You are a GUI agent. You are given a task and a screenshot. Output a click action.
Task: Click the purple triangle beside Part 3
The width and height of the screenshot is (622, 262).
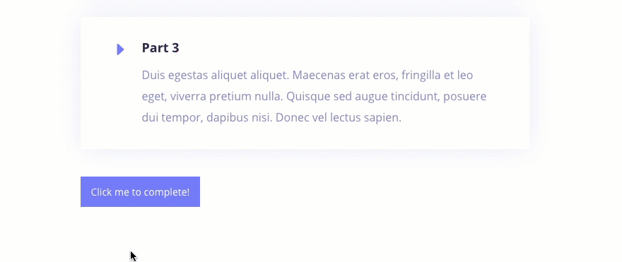click(x=120, y=49)
